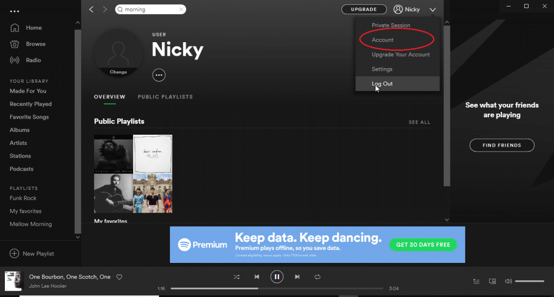Click the Browse sidebar icon
The height and width of the screenshot is (297, 554).
pos(15,44)
